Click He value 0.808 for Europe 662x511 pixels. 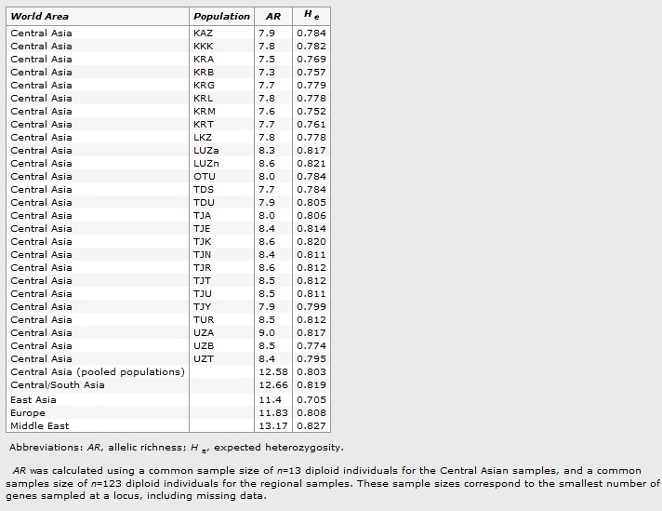point(311,413)
